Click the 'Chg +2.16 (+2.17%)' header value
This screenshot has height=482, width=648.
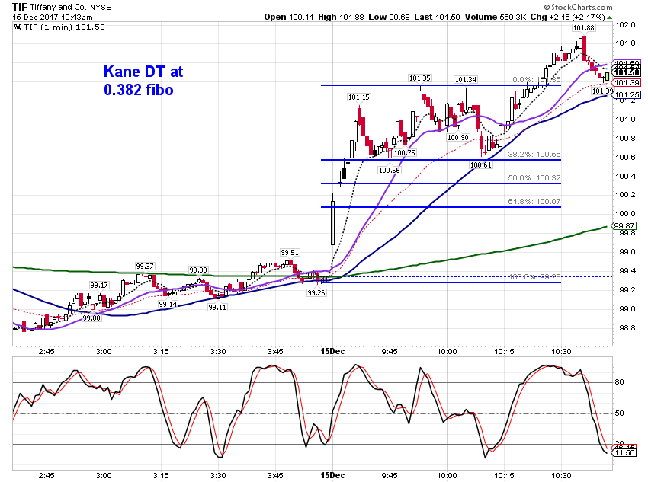pos(567,18)
